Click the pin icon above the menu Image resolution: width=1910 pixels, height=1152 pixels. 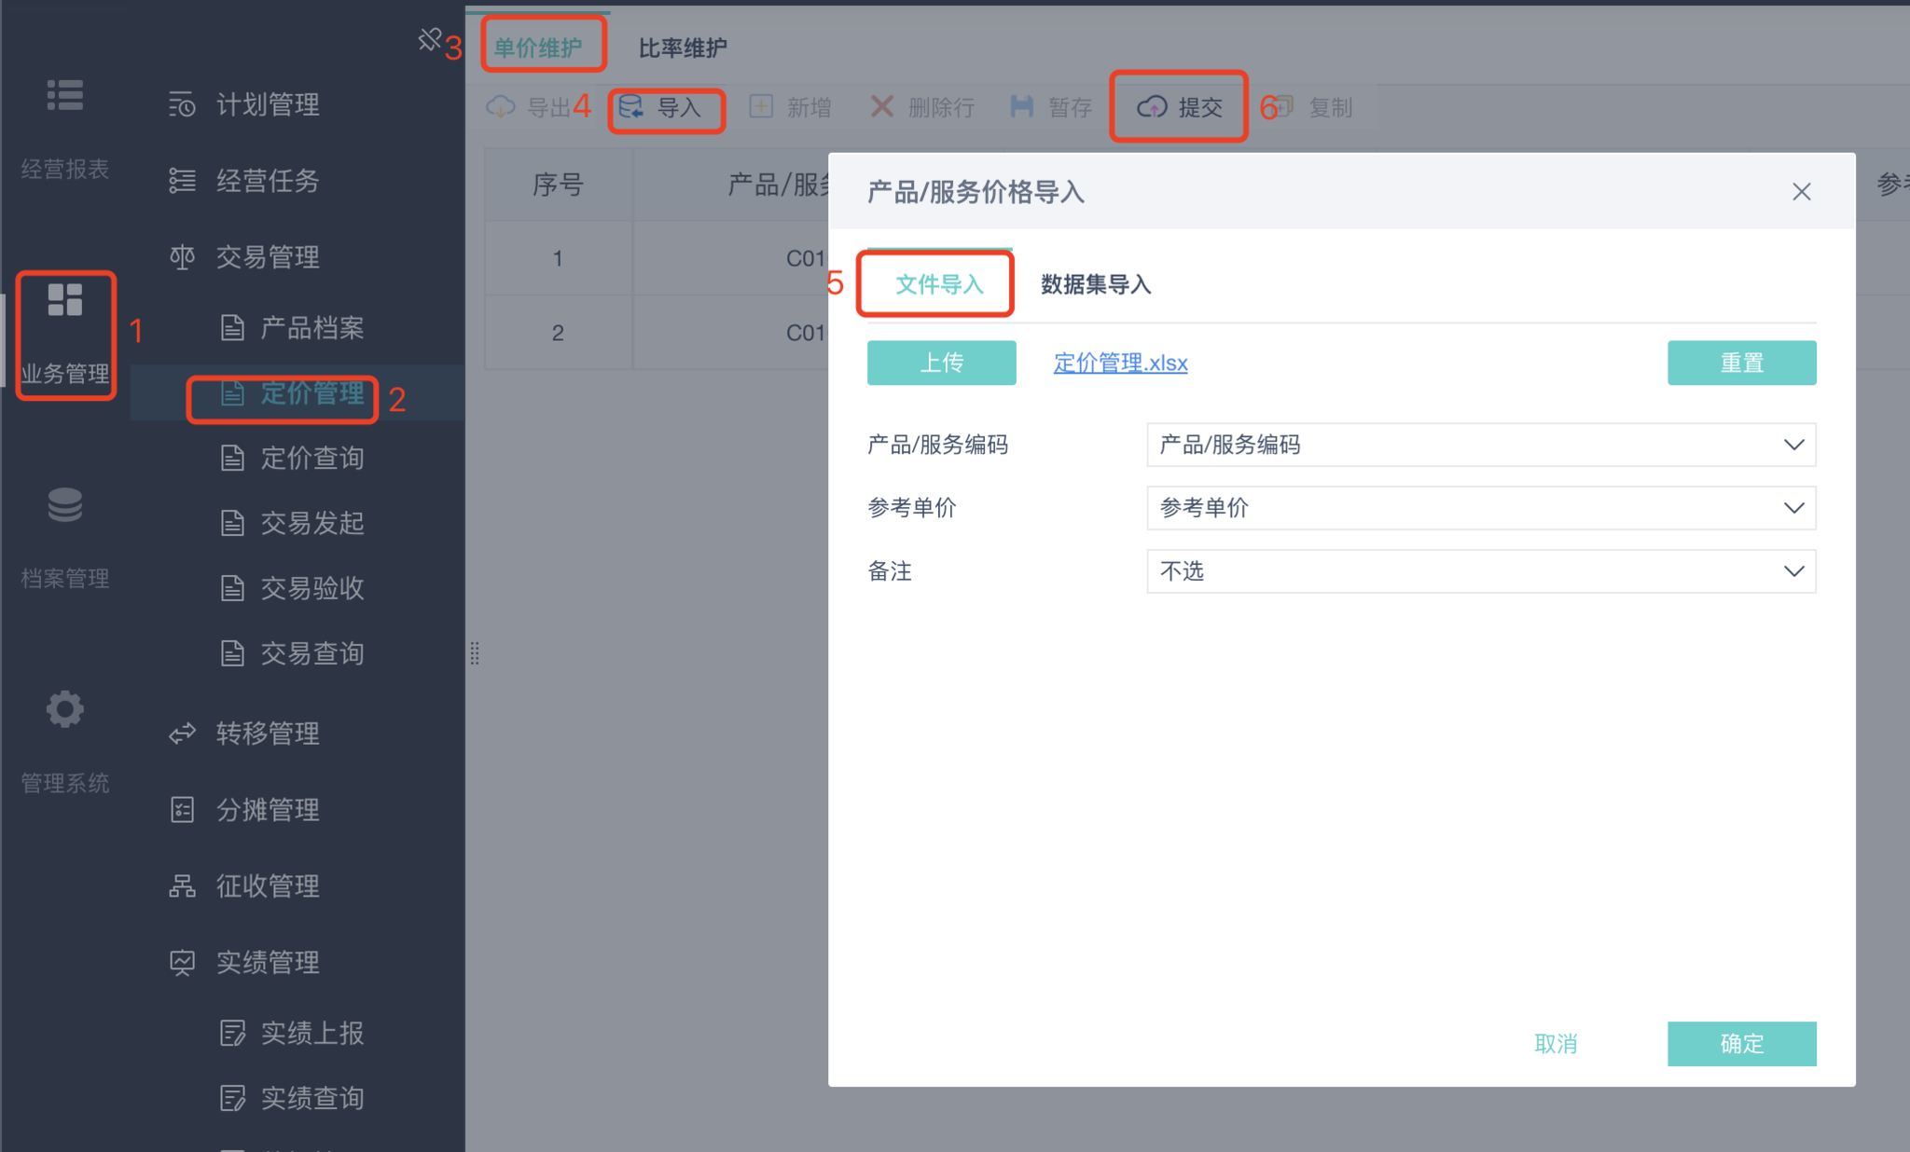tap(429, 39)
